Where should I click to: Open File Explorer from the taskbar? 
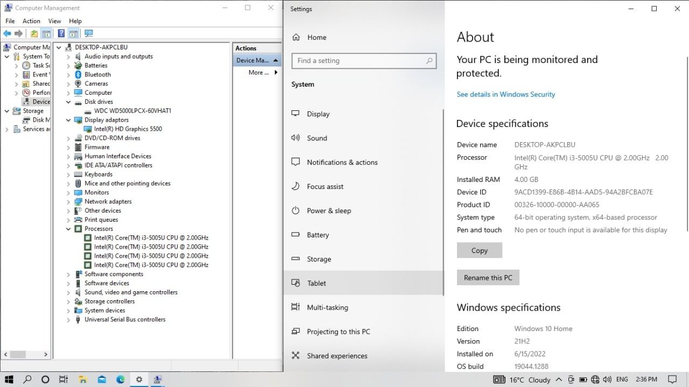[83, 379]
